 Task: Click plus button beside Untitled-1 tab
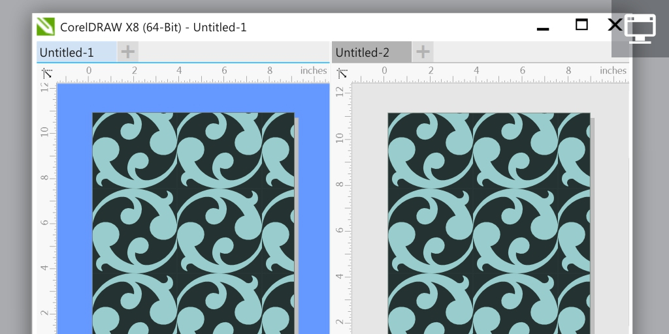point(128,52)
